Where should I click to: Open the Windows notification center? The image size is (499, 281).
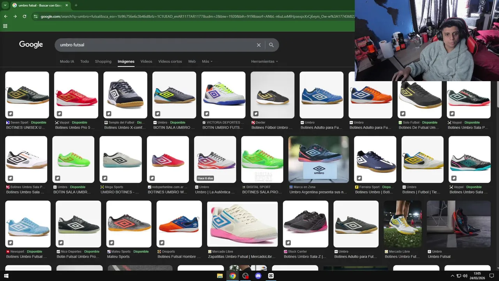pos(492,276)
